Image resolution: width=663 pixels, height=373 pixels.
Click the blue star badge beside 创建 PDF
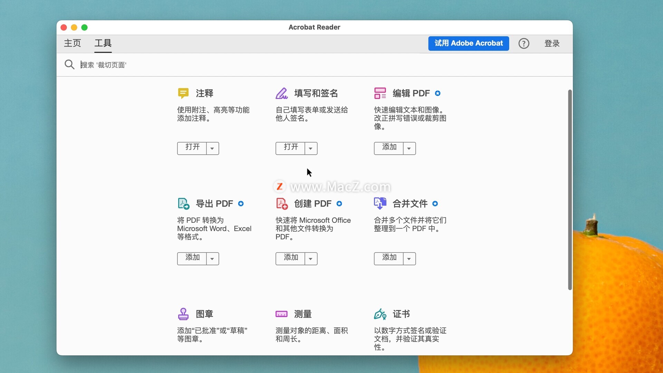tap(339, 204)
